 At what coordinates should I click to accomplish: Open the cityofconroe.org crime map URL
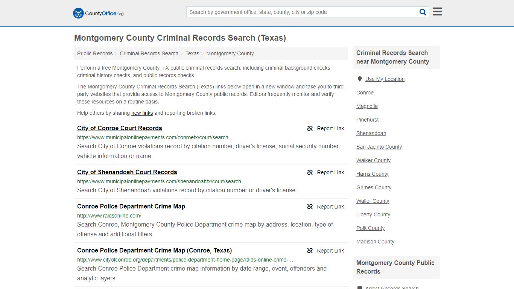[x=185, y=260]
